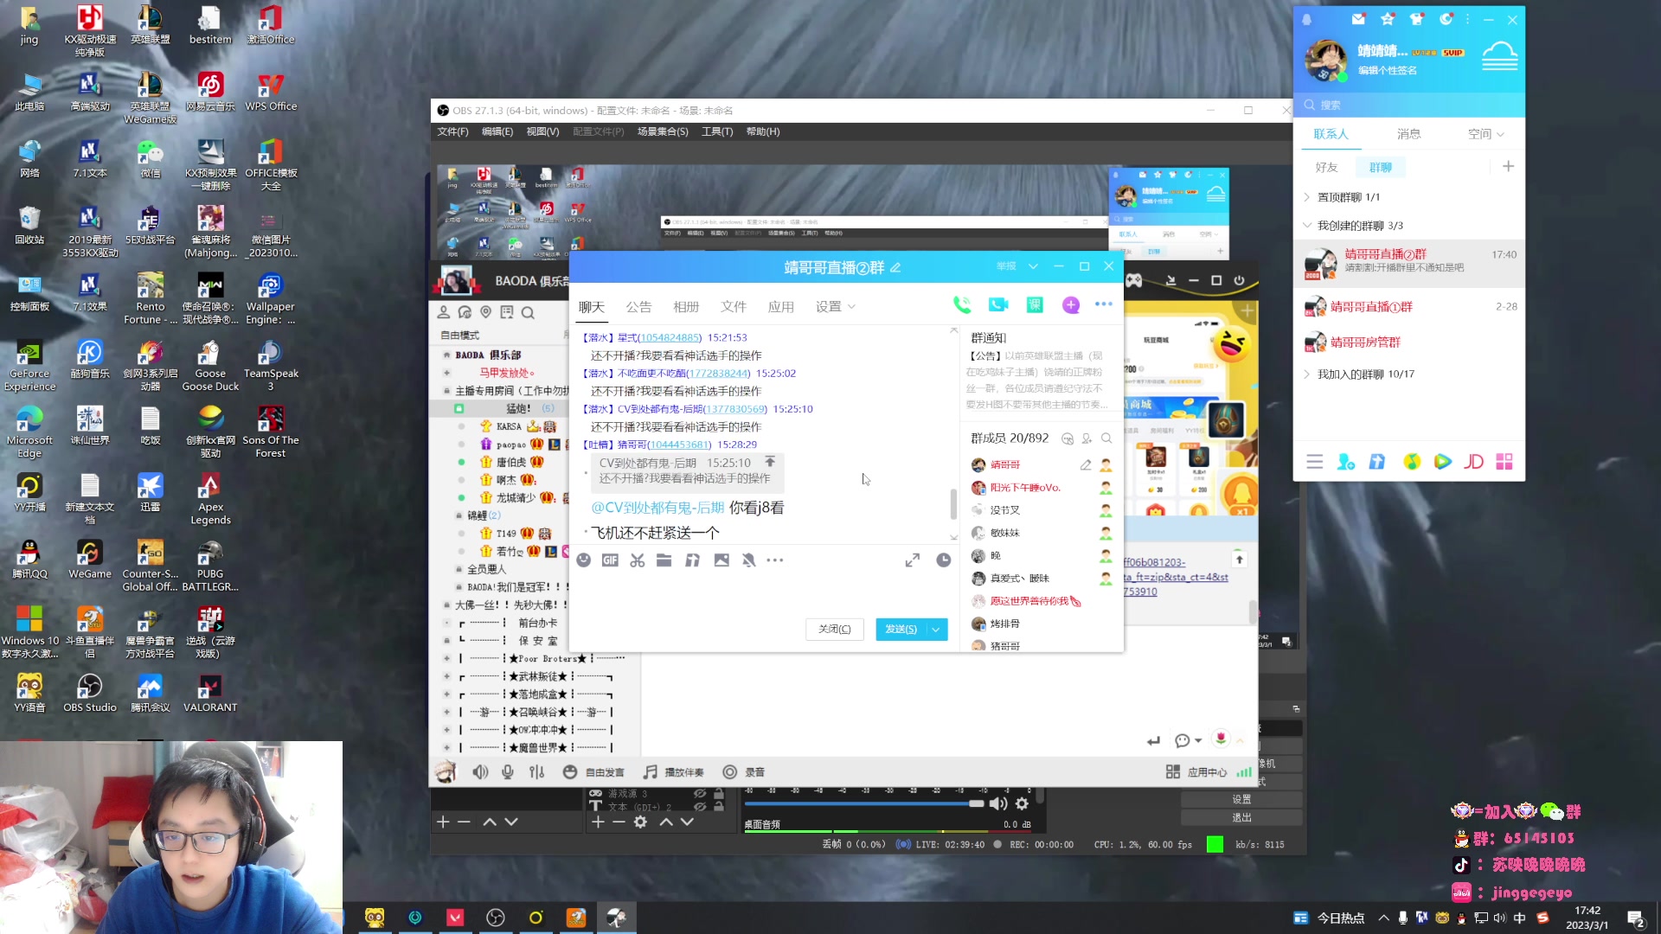
Task: Open the send options arrow beside 发送
Action: [x=936, y=630]
